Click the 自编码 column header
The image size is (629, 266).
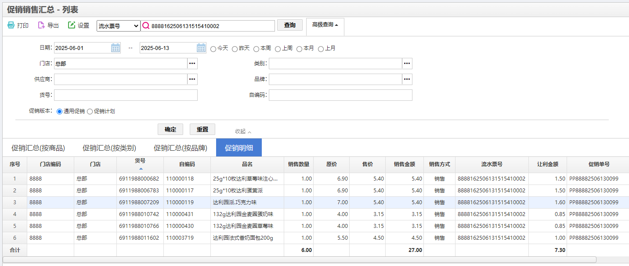click(x=187, y=164)
